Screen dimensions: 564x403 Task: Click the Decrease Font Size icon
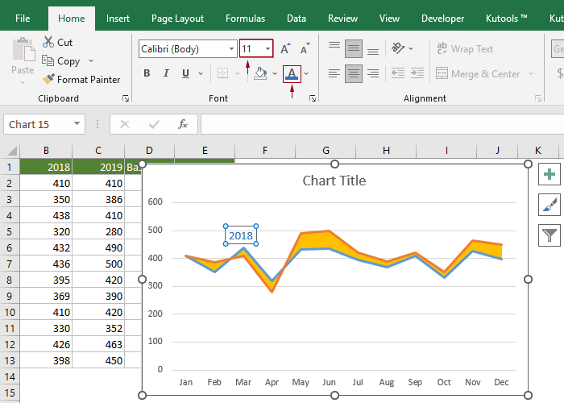305,49
